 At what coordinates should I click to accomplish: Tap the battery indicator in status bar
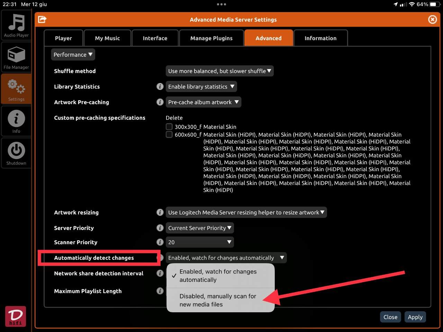coord(435,4)
